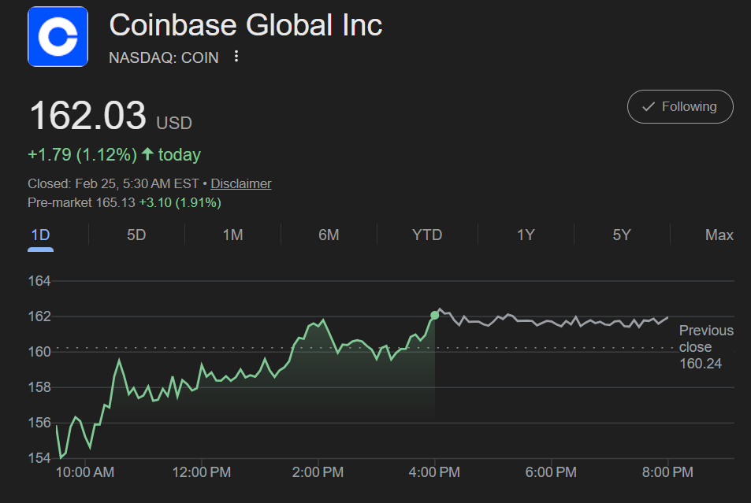Open the three-dot options menu

[x=235, y=57]
